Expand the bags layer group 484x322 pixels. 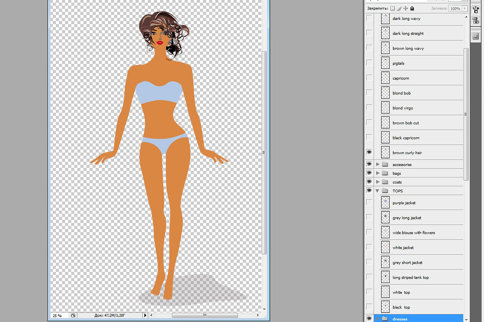[378, 173]
